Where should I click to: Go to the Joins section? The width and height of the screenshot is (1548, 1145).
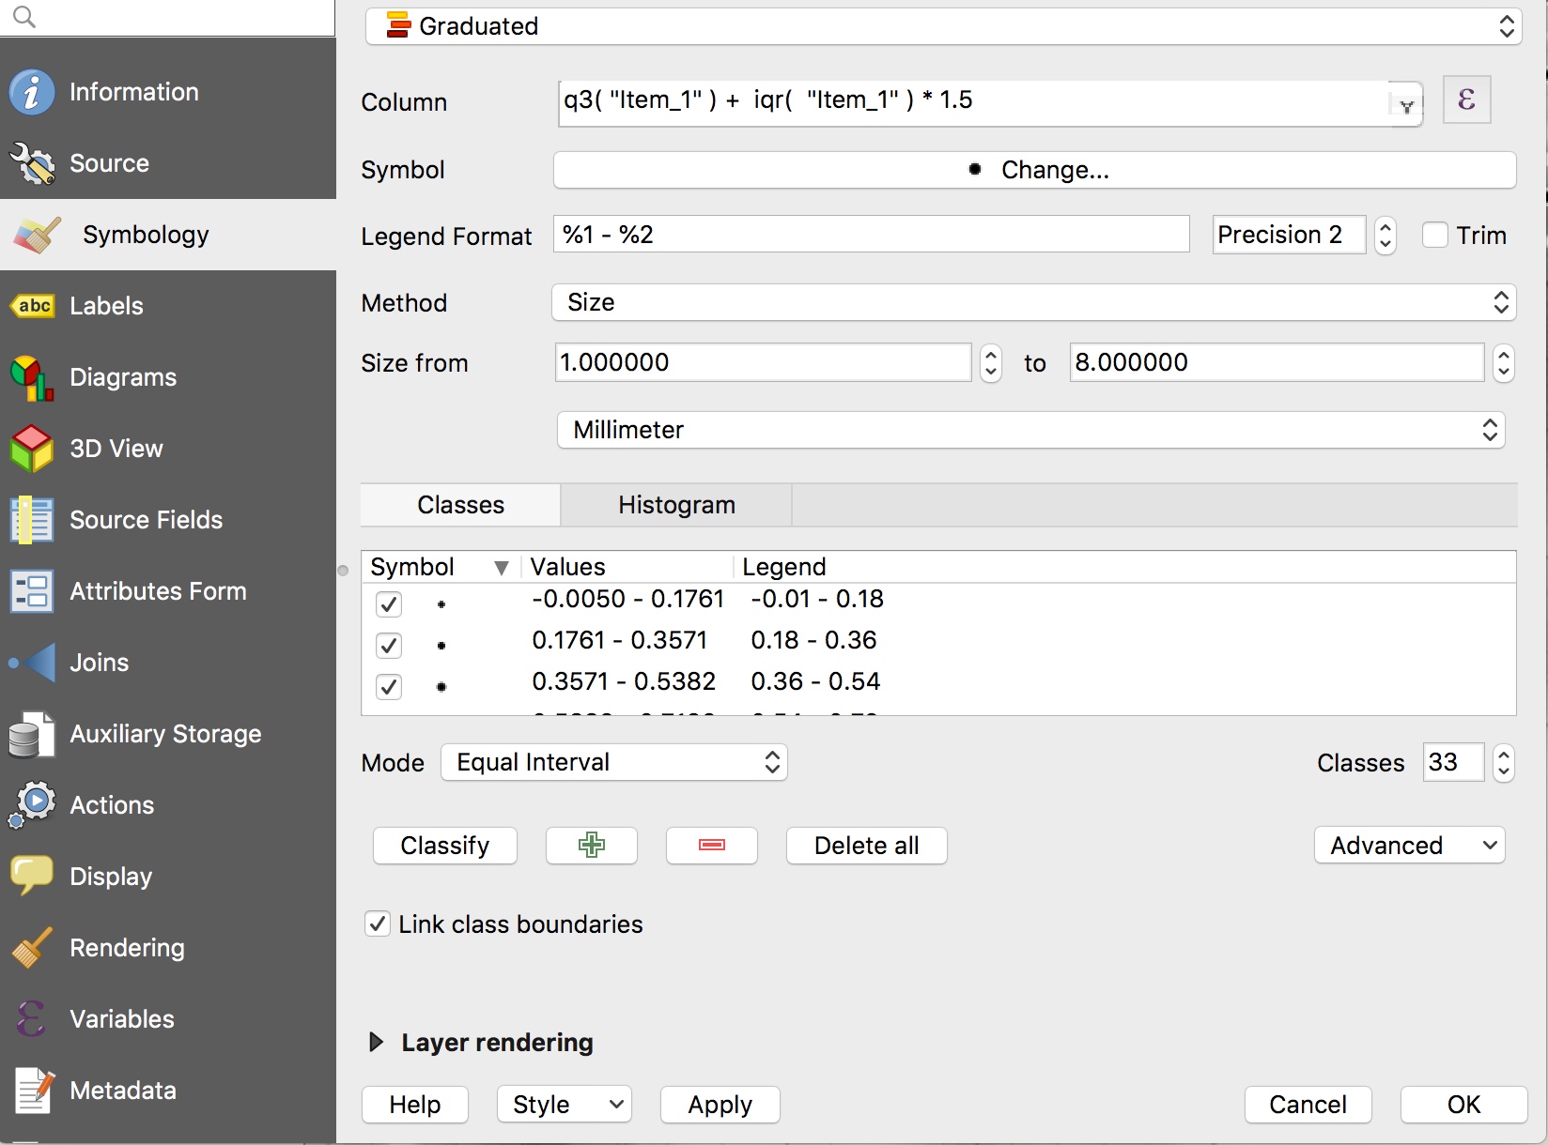(168, 663)
